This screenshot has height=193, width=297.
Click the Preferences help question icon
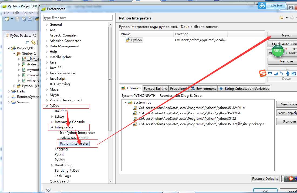pos(49,191)
